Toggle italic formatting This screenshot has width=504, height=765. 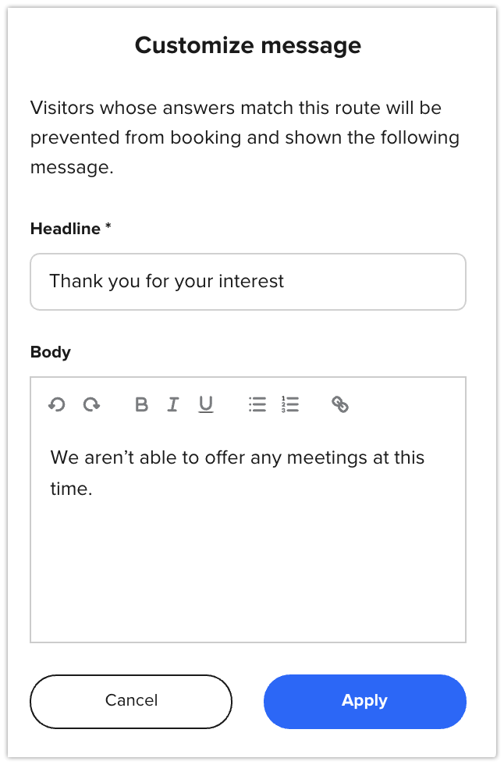coord(173,404)
